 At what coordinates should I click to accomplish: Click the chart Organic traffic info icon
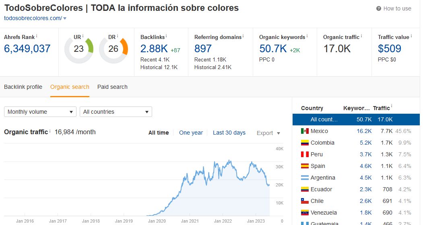(x=50, y=131)
